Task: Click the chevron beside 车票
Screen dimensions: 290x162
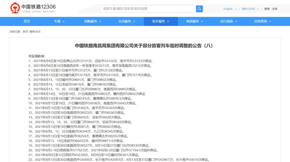Action: [64, 22]
